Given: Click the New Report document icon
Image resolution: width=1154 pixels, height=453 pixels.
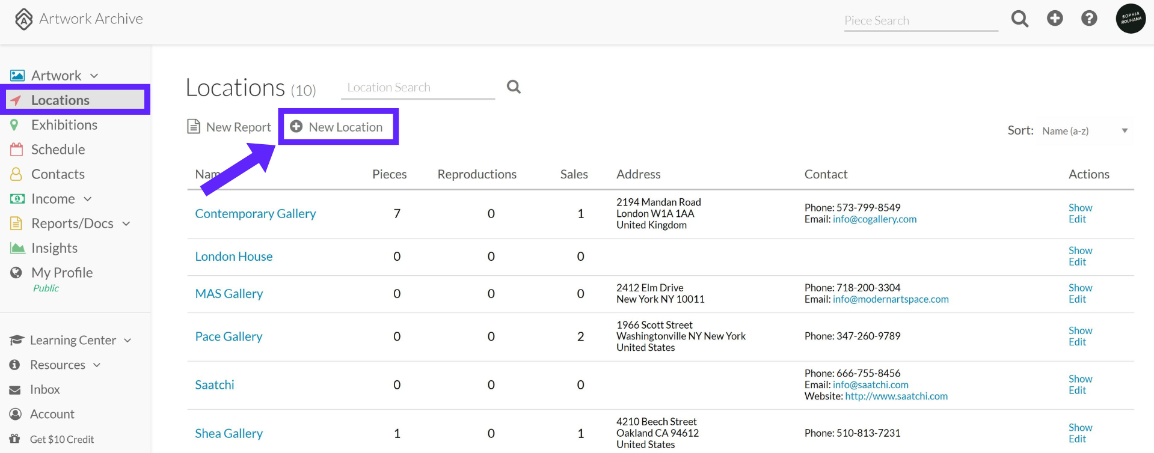Looking at the screenshot, I should (x=194, y=127).
